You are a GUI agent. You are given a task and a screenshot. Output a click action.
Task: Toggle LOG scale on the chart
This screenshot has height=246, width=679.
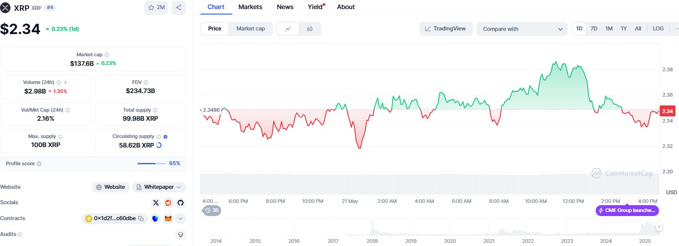pyautogui.click(x=658, y=29)
